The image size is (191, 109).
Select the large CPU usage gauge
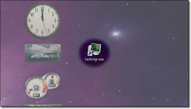coord(36,87)
